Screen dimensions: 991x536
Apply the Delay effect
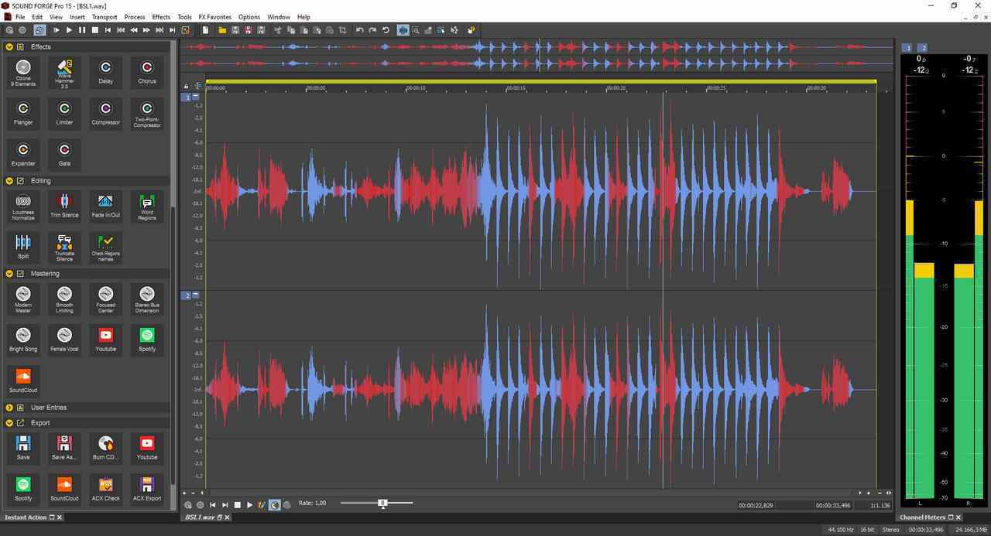(x=105, y=72)
